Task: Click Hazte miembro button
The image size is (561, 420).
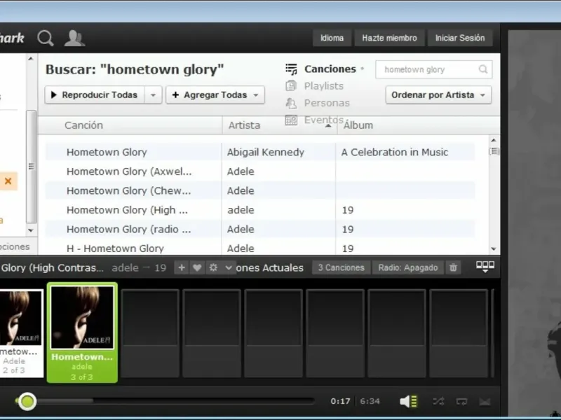Action: (389, 38)
